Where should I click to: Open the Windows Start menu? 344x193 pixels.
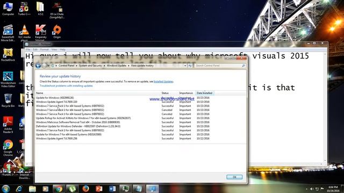[5, 189]
